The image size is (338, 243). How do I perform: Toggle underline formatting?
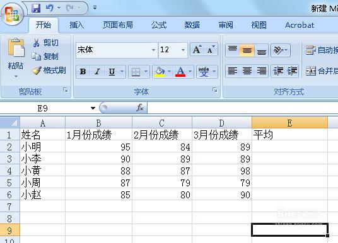point(112,72)
